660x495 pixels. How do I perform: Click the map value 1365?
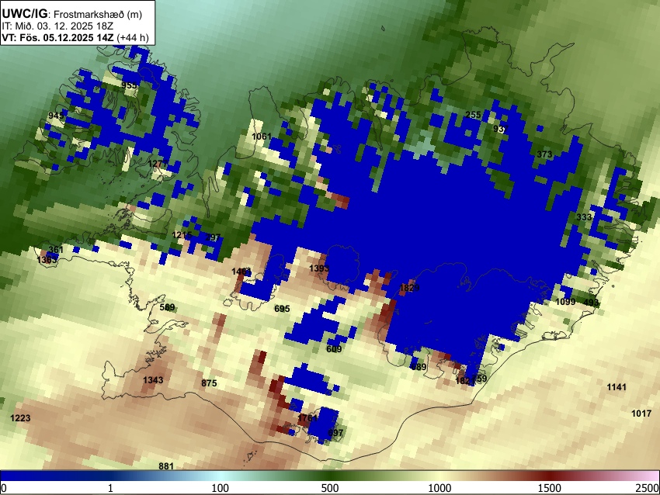[47, 260]
